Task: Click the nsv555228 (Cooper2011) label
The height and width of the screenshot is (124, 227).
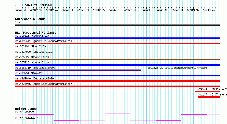Action: pyautogui.click(x=32, y=62)
